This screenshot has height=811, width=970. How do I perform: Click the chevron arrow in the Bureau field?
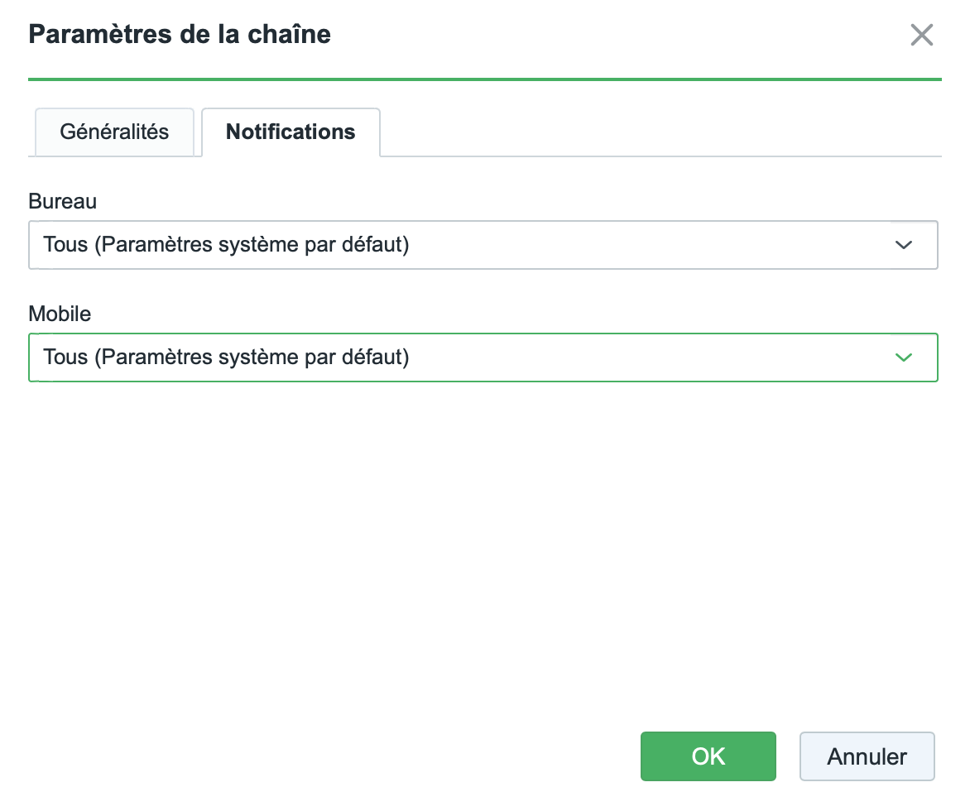pos(904,245)
